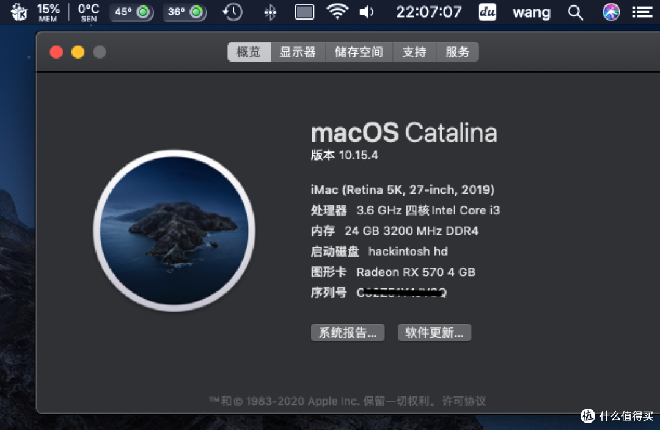The width and height of the screenshot is (660, 430).
Task: Open the volume control in the menu bar
Action: (367, 12)
